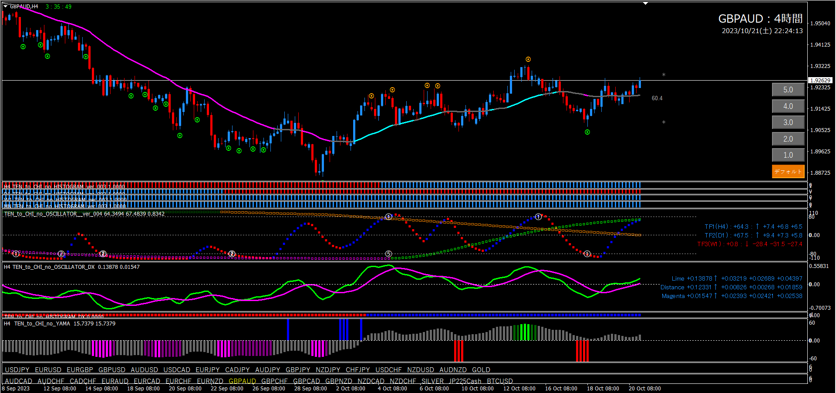Click the highlighted GBPAUD symbol

pos(243,381)
